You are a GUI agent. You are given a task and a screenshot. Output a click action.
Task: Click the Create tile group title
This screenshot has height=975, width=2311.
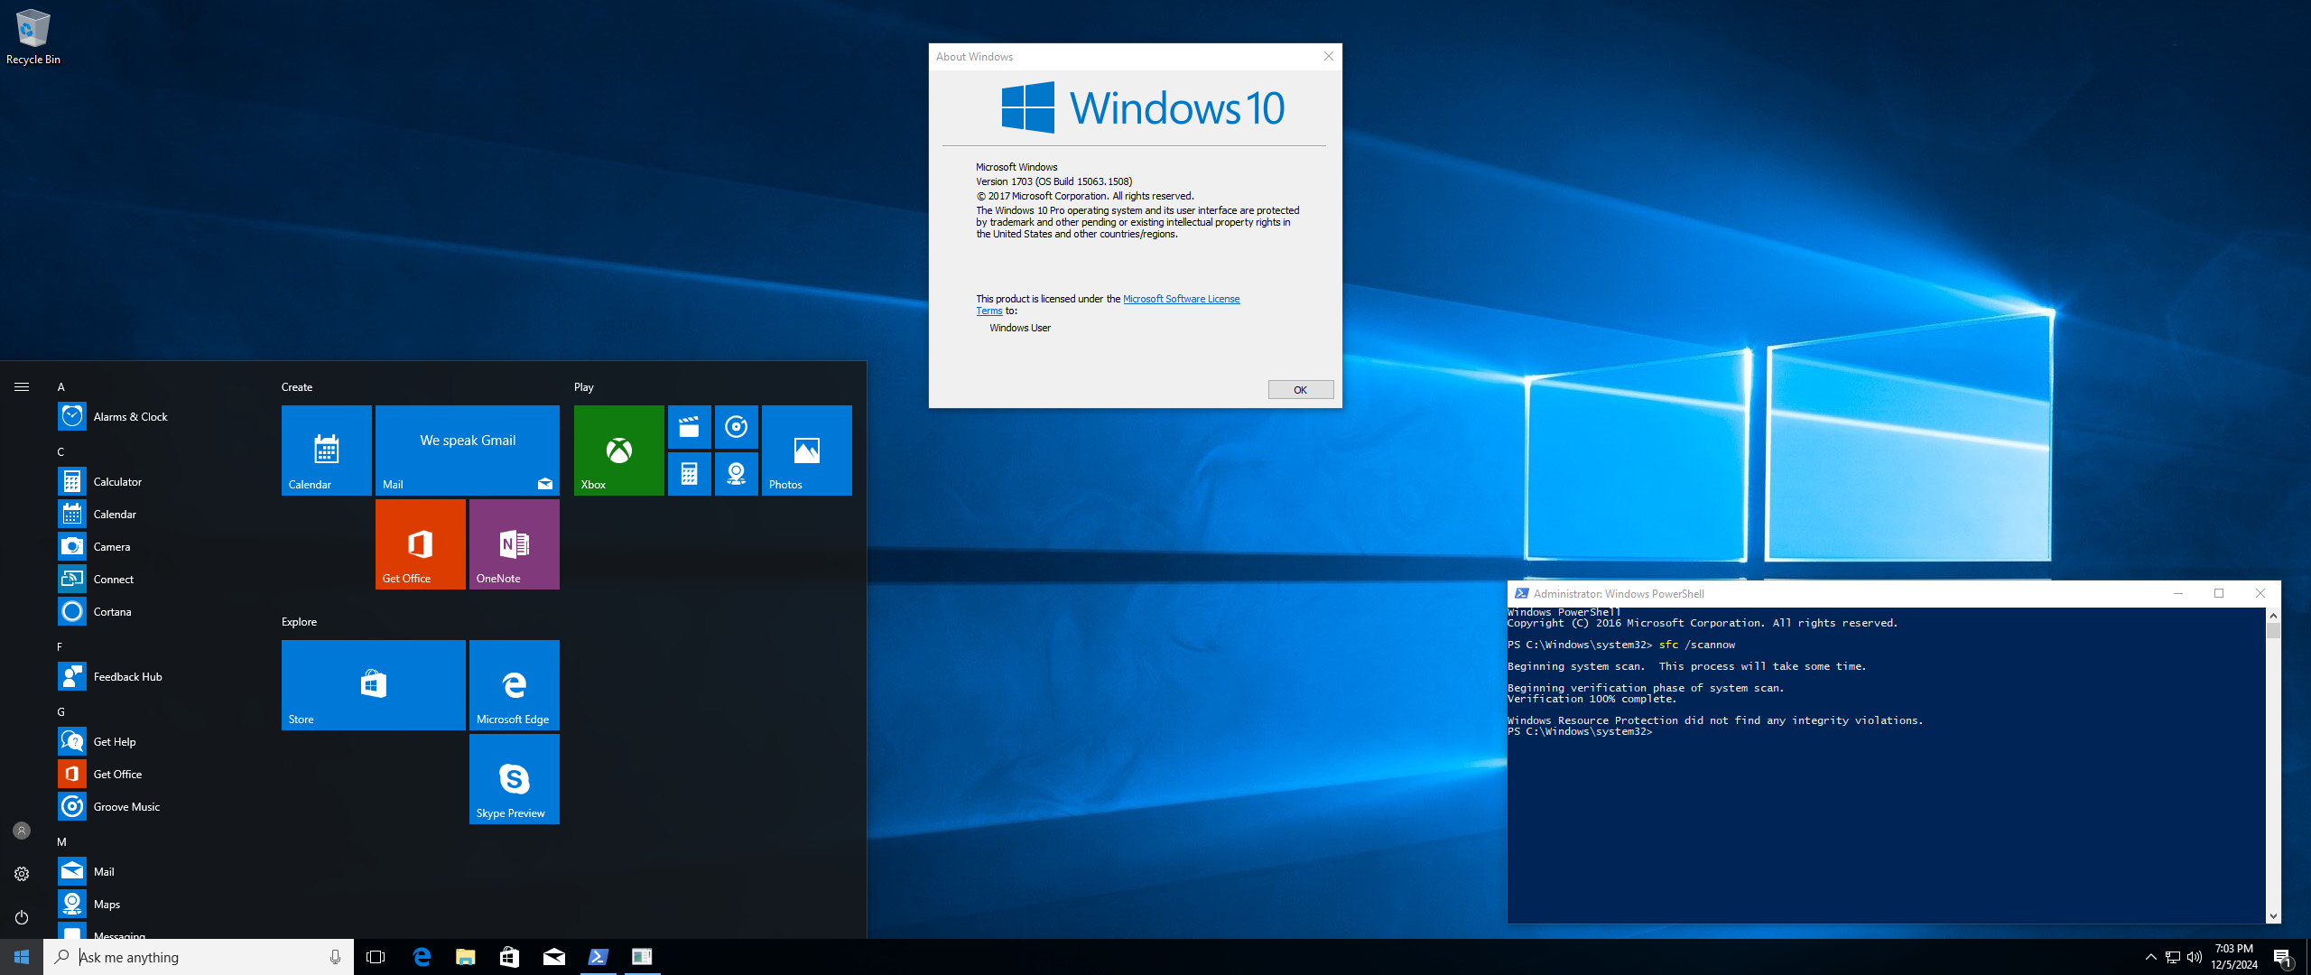(x=297, y=386)
